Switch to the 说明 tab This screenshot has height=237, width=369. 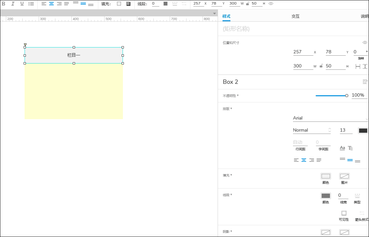(365, 16)
